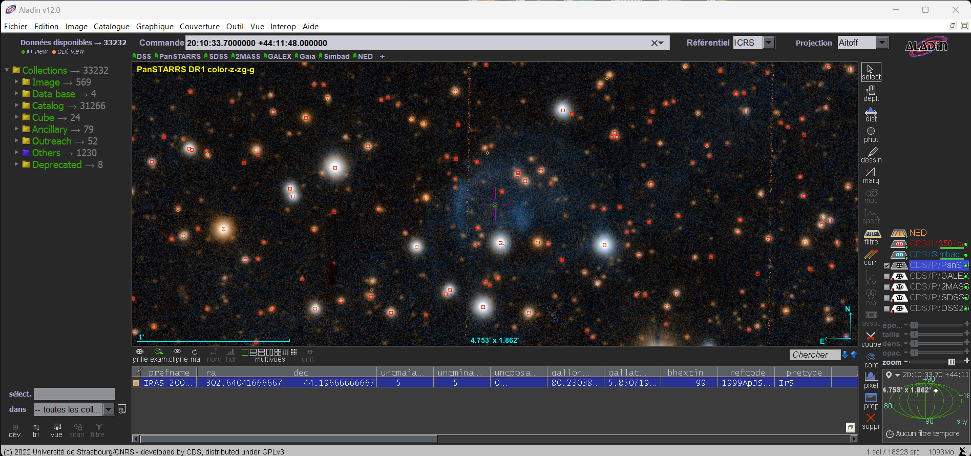Open the 'cont' contour tool

[871, 359]
